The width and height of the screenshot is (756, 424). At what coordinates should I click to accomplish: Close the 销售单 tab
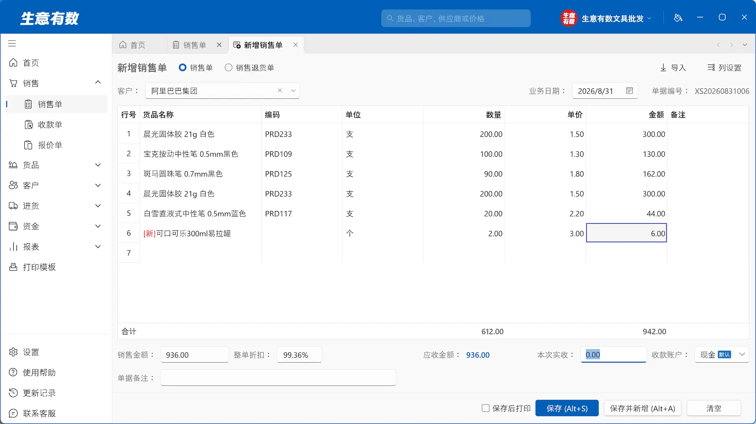[x=219, y=45]
